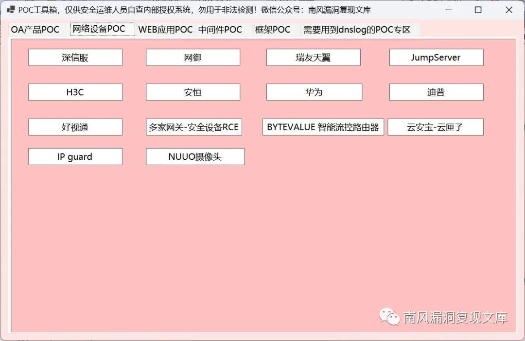Click the 深信服 button
This screenshot has width=525, height=341.
click(x=75, y=57)
